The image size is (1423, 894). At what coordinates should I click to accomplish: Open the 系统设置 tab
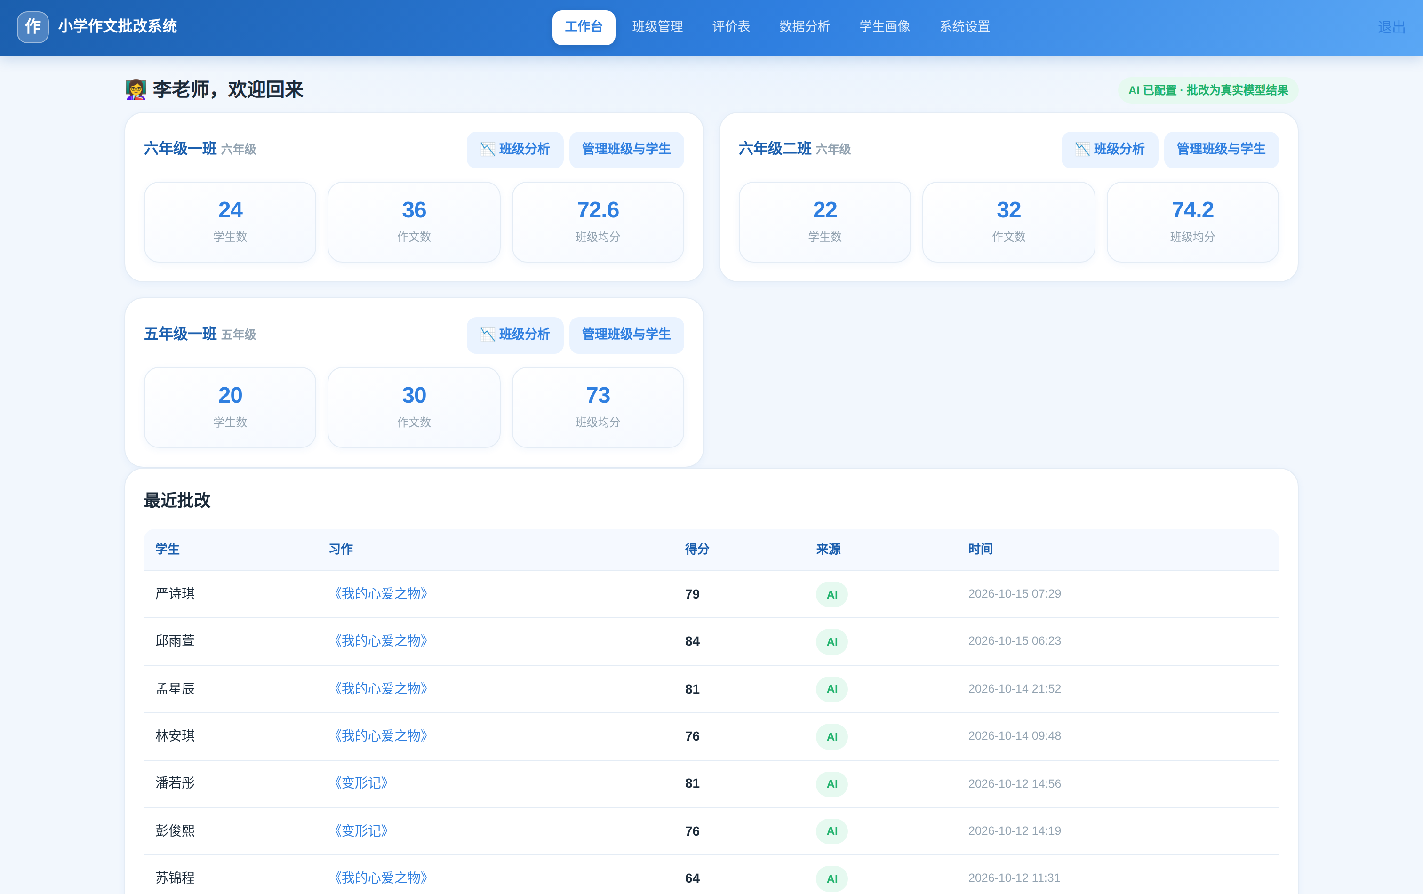[964, 27]
